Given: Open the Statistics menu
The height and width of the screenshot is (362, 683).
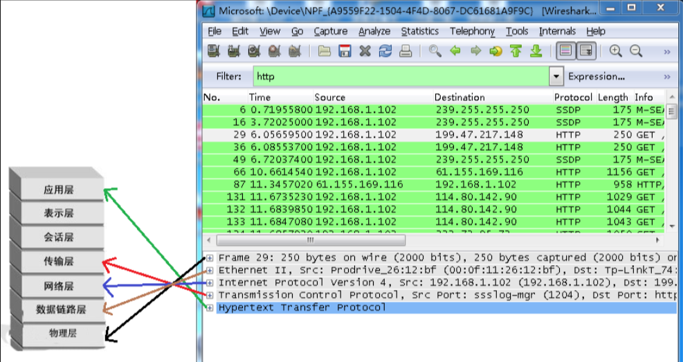Looking at the screenshot, I should (420, 31).
